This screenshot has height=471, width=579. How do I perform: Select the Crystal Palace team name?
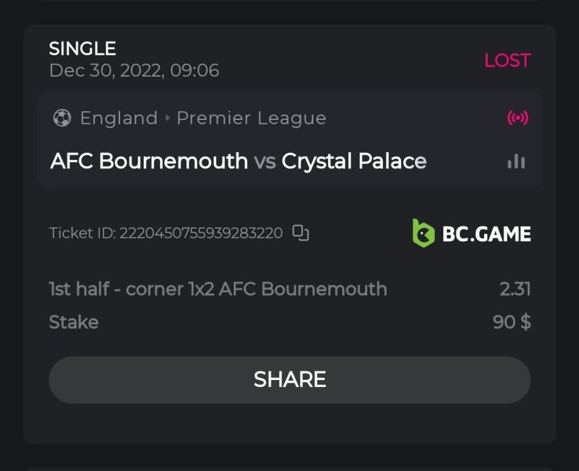(354, 161)
